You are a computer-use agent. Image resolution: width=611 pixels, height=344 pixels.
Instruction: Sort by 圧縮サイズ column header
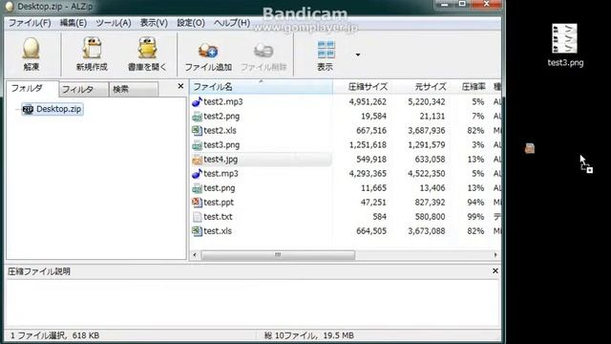(x=368, y=87)
